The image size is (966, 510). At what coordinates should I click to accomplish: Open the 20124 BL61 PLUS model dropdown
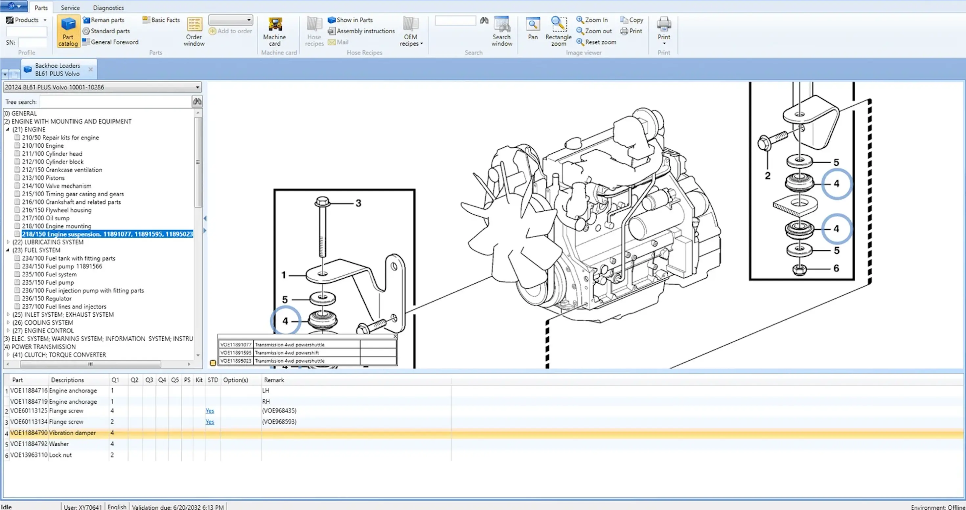[197, 87]
